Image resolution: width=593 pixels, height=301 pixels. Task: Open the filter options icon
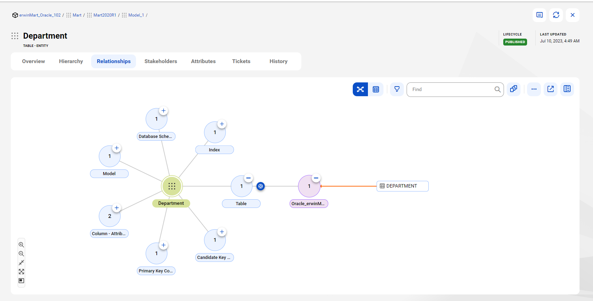(x=397, y=89)
